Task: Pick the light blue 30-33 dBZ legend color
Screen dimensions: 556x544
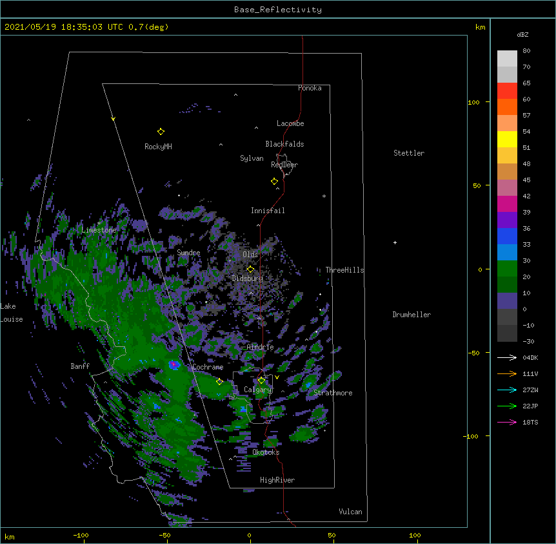Action: pos(507,253)
